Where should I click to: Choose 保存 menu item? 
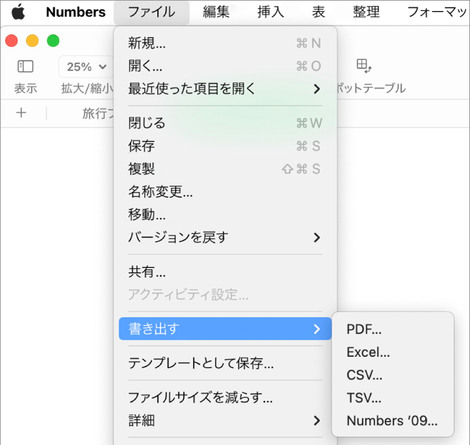pos(225,146)
